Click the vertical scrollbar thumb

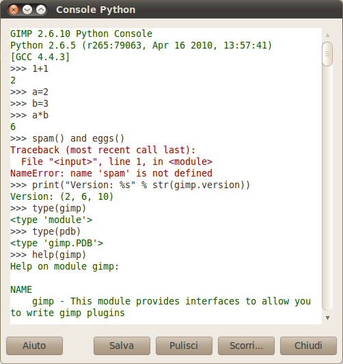click(x=327, y=54)
